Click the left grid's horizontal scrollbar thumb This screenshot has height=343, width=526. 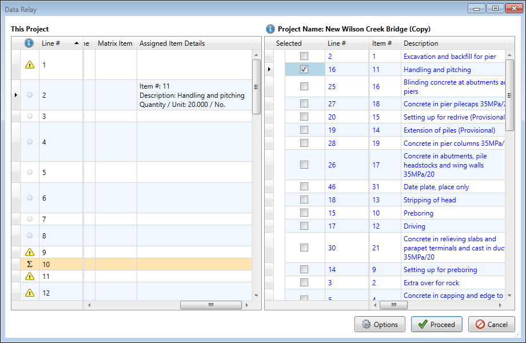[210, 305]
